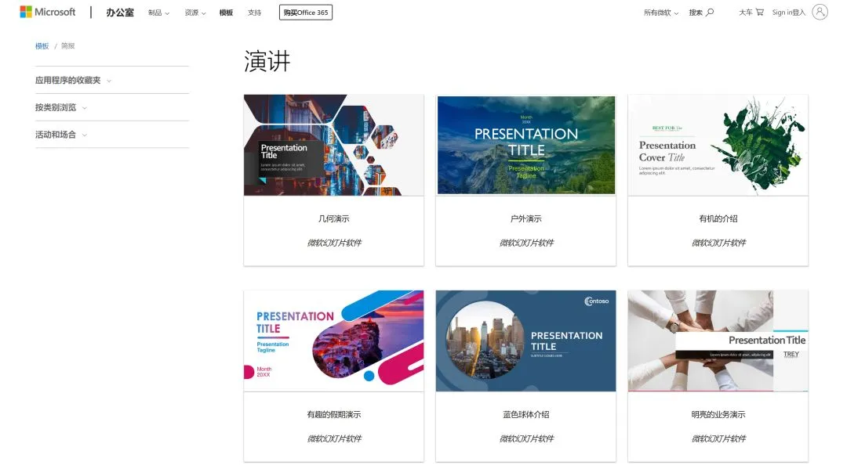Screen dimensions: 847x476
Task: Open the 户外演示 template thumbnail
Action: pyautogui.click(x=526, y=145)
